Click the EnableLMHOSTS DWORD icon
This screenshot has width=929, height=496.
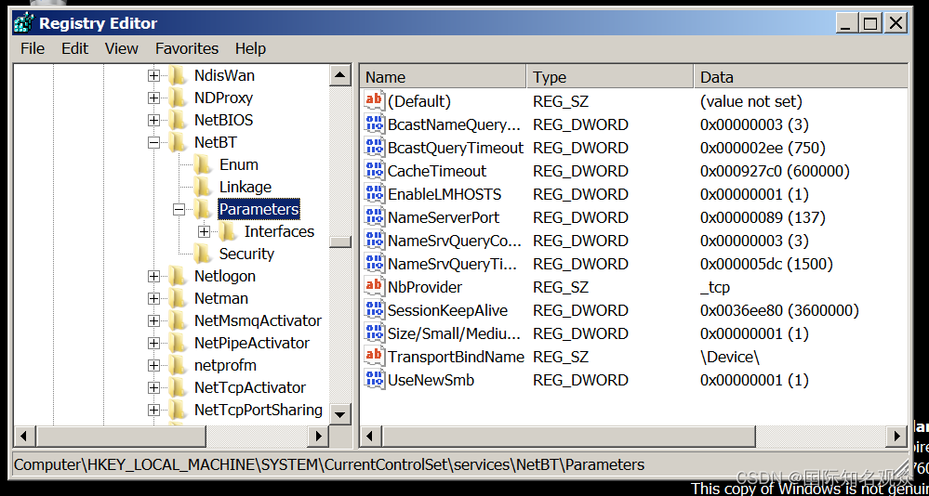[x=374, y=194]
